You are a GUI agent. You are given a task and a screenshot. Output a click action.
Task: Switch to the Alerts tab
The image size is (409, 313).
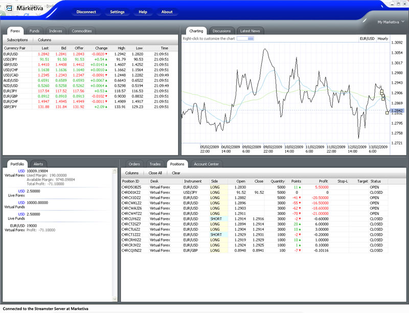tap(38, 164)
